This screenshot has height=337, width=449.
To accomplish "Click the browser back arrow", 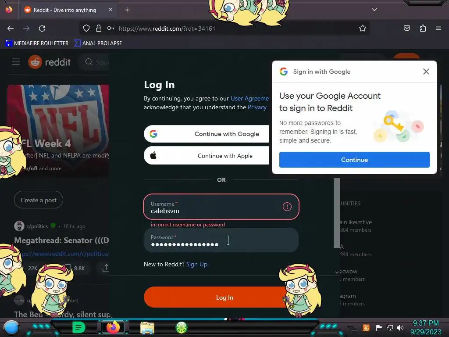I will tap(11, 29).
